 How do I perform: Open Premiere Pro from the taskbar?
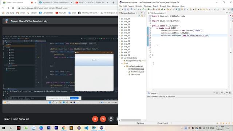click(x=56, y=128)
